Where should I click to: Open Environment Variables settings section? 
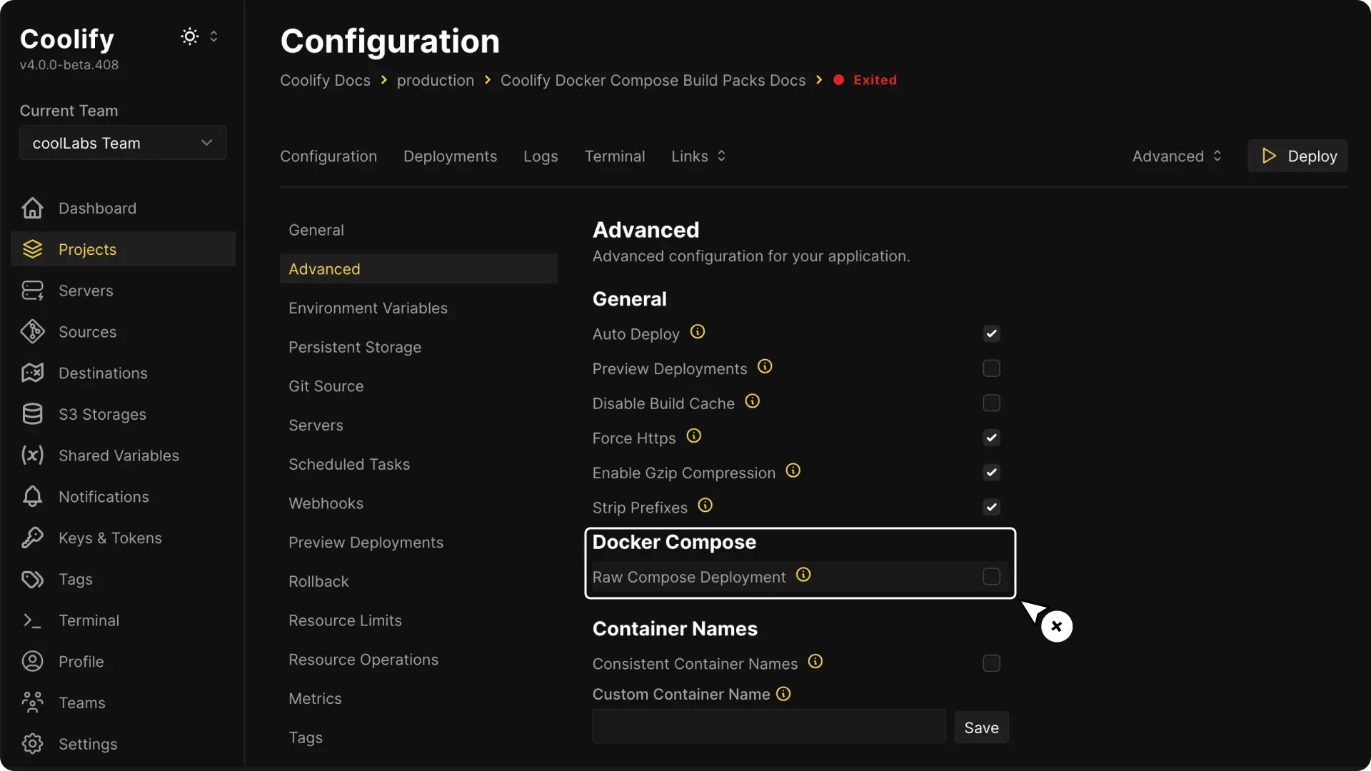(368, 308)
